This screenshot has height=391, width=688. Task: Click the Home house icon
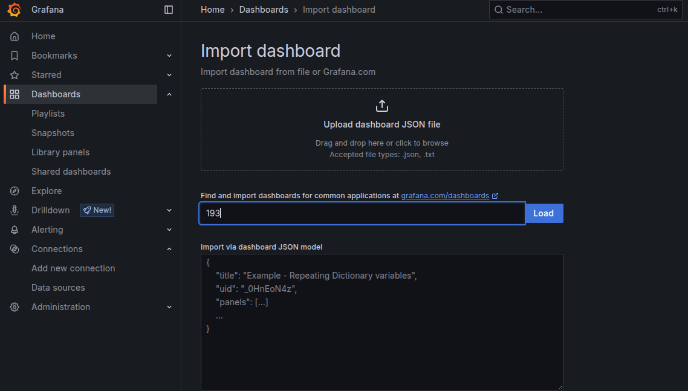15,36
